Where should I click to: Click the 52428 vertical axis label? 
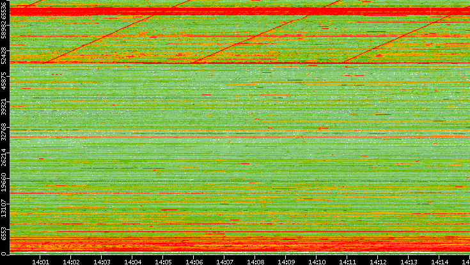tap(3, 54)
